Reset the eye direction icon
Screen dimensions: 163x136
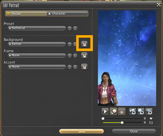point(149,111)
